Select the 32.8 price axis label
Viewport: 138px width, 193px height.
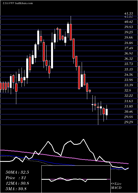128,90
